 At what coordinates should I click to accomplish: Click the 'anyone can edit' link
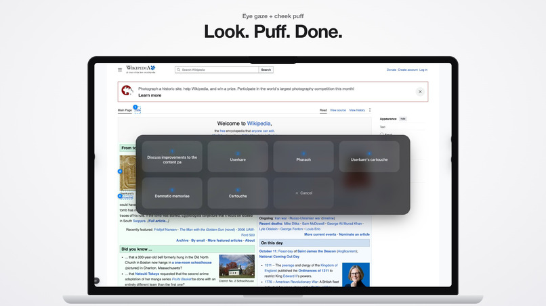[x=263, y=131]
